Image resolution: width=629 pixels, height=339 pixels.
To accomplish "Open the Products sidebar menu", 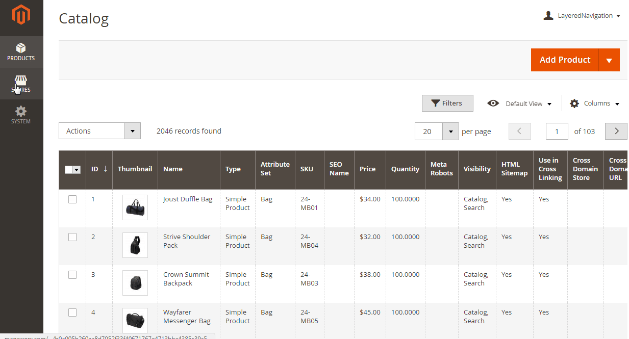I will click(x=21, y=52).
